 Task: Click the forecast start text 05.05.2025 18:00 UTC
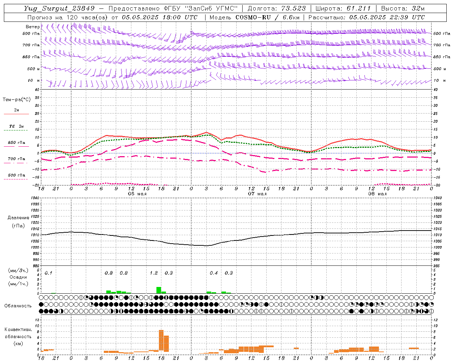[160, 17]
